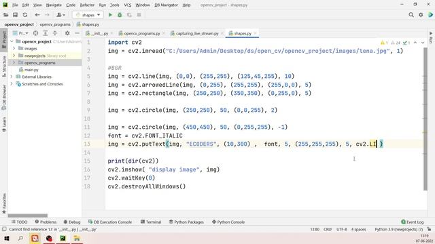
Task: Open File Explorer from the taskbar
Action: pyautogui.click(x=77, y=239)
